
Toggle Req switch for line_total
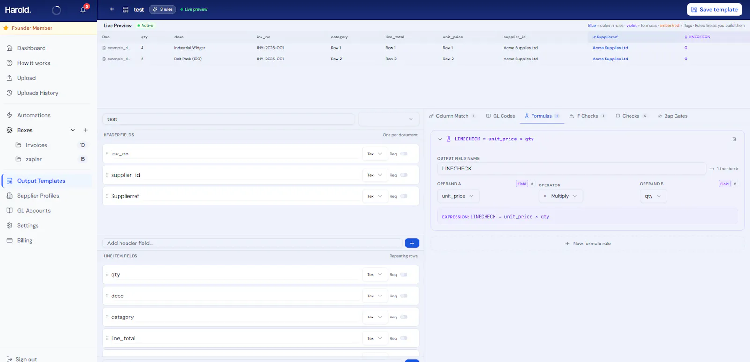404,338
